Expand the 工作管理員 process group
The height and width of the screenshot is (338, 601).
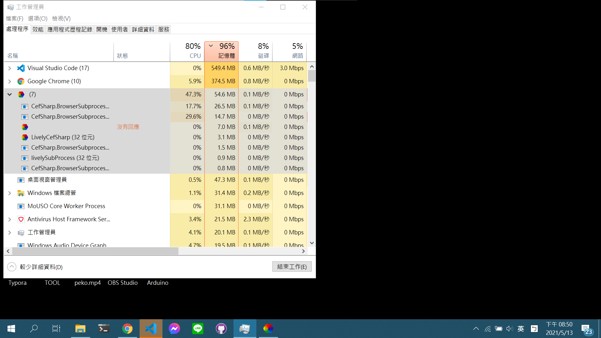10,233
